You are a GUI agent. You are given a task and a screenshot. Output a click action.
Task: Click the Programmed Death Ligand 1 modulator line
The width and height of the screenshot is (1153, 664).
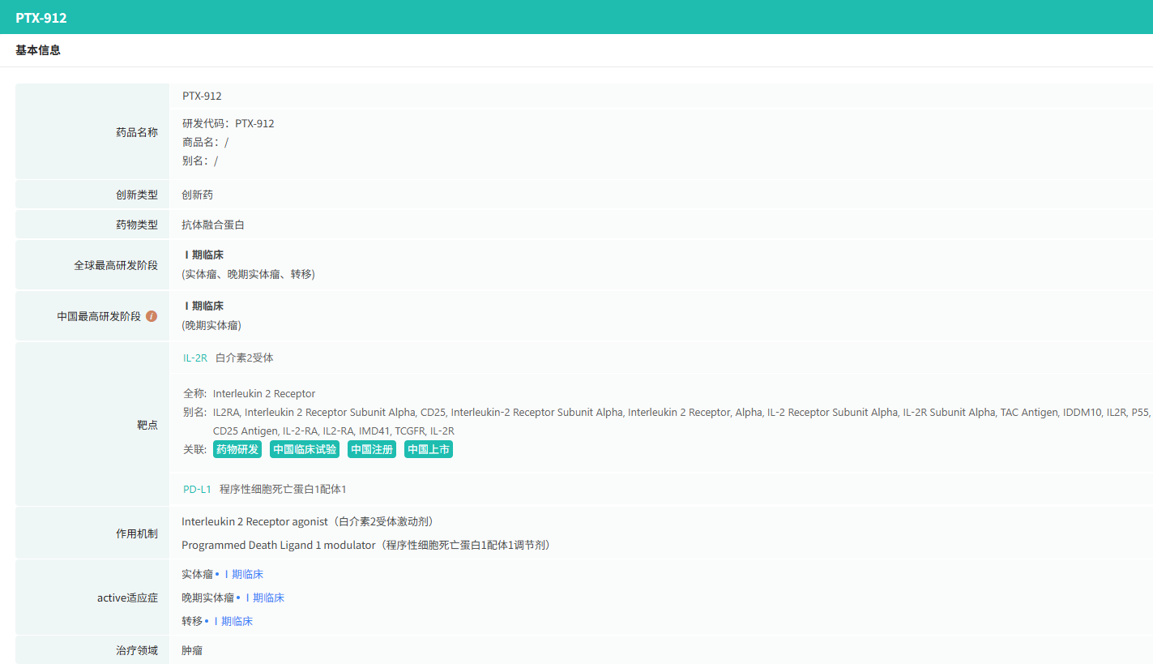pos(369,545)
